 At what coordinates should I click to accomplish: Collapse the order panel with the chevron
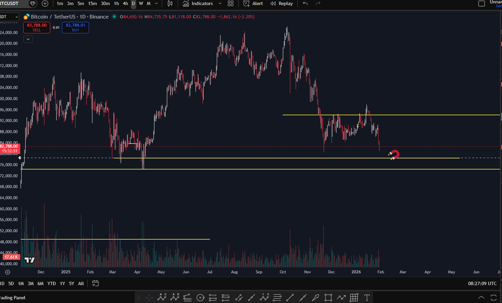pyautogui.click(x=28, y=39)
